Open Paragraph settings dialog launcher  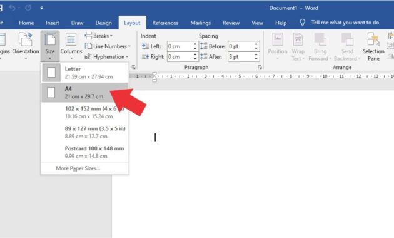pyautogui.click(x=260, y=67)
